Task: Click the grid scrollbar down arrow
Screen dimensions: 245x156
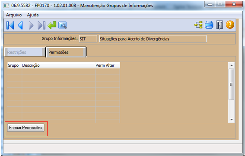Action: pos(232,120)
